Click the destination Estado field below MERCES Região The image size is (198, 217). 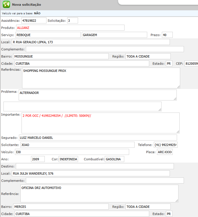(169, 214)
